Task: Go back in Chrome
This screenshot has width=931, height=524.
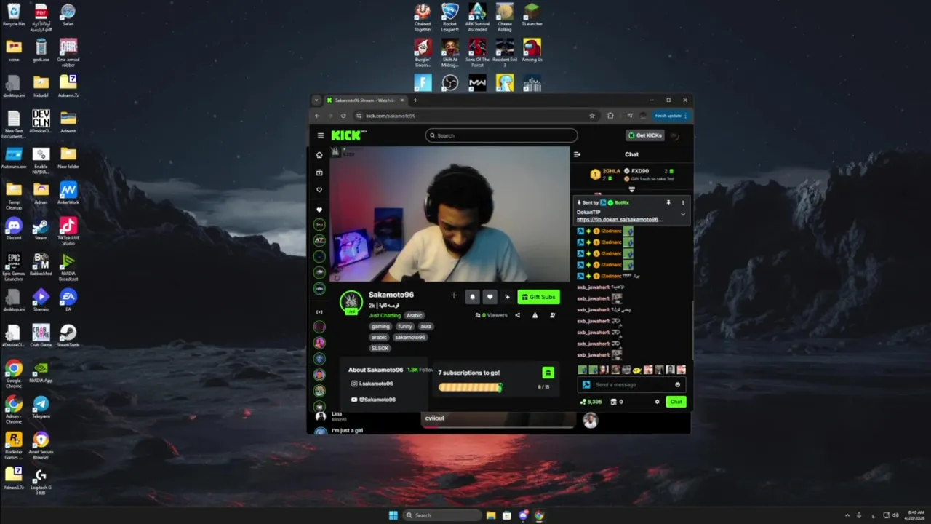Action: pyautogui.click(x=317, y=116)
